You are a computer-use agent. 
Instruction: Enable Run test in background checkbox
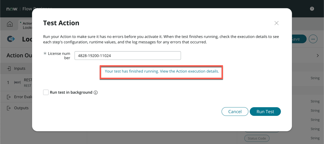[46, 92]
